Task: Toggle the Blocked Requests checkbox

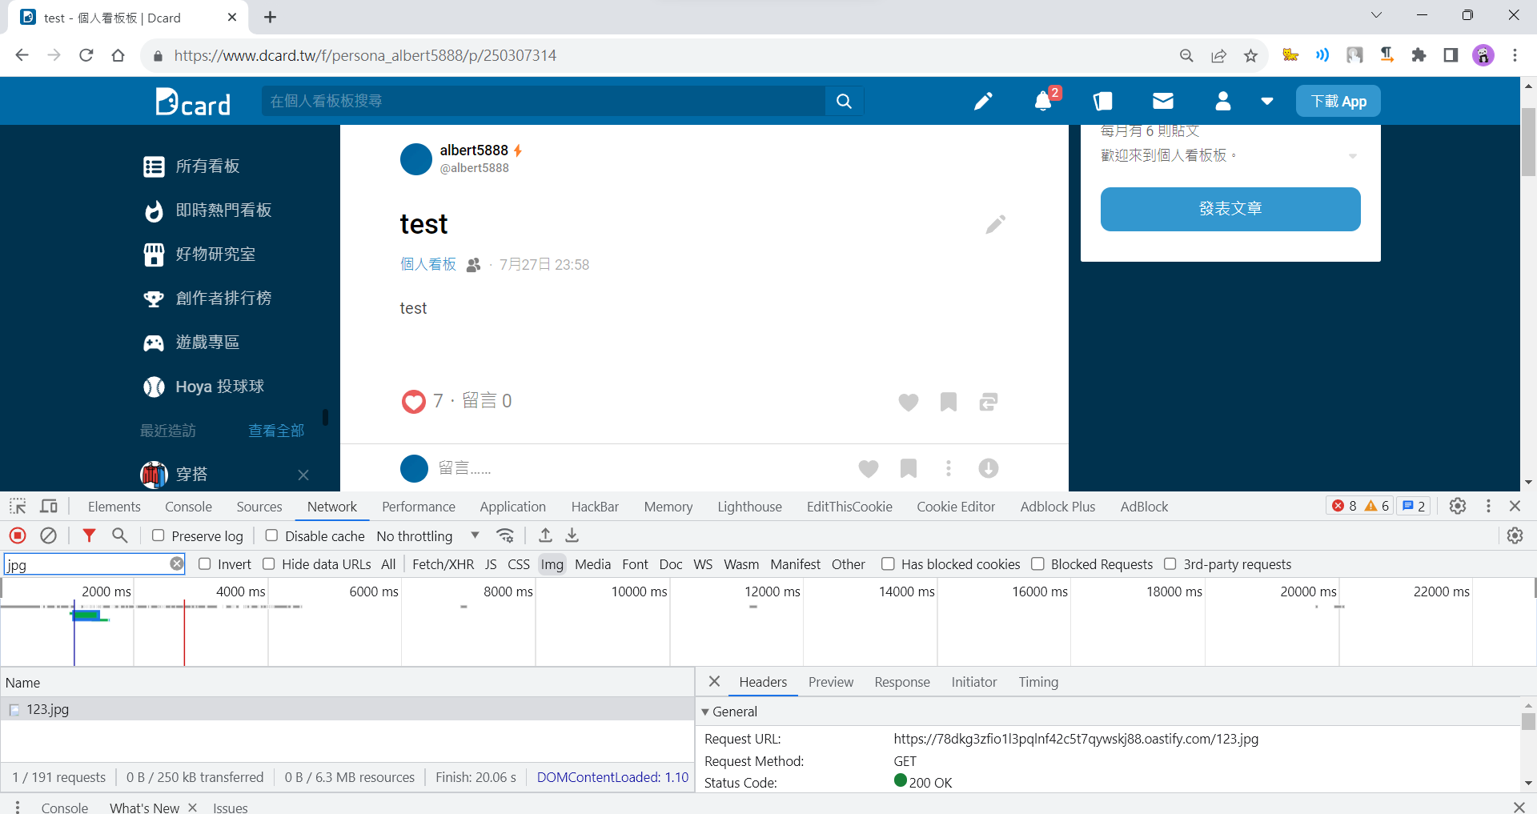Action: 1037,564
